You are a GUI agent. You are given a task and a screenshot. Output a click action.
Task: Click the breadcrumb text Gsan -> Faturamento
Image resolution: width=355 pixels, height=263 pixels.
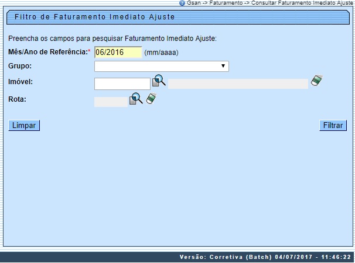[x=214, y=3]
